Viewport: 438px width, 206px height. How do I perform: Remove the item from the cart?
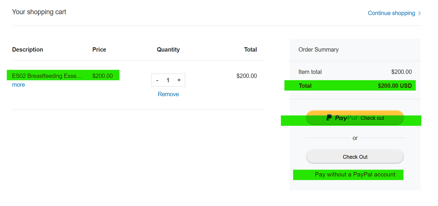pyautogui.click(x=168, y=94)
